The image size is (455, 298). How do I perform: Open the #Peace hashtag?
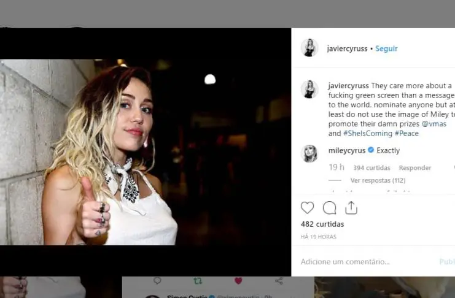[406, 134]
